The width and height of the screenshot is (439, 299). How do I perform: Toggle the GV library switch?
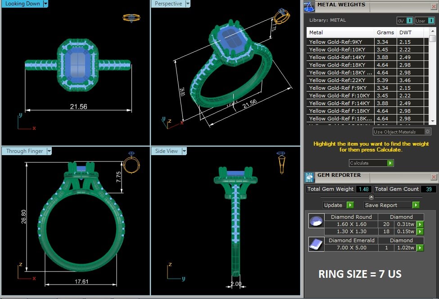tap(409, 21)
